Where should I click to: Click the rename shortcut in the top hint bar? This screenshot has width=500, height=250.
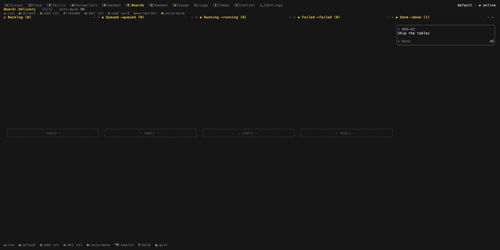click(x=72, y=13)
